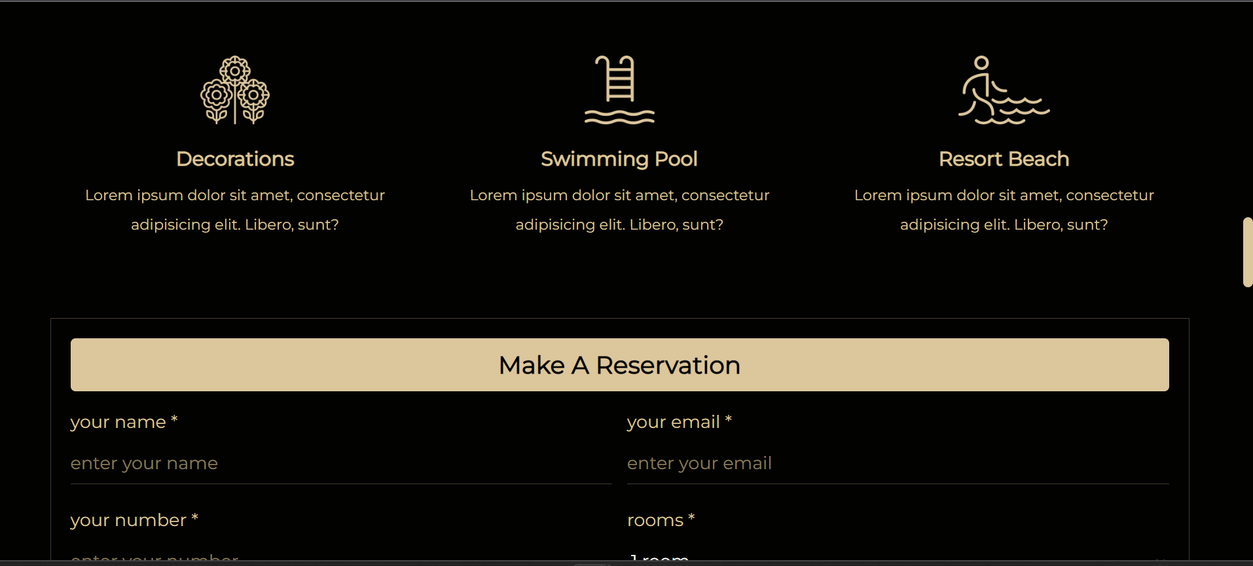Click the Decorations description paragraph
This screenshot has height=566, width=1253.
click(x=235, y=209)
